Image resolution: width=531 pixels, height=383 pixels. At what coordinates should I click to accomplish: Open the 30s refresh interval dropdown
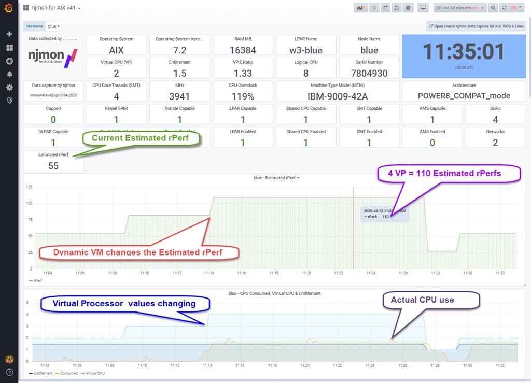pos(516,8)
